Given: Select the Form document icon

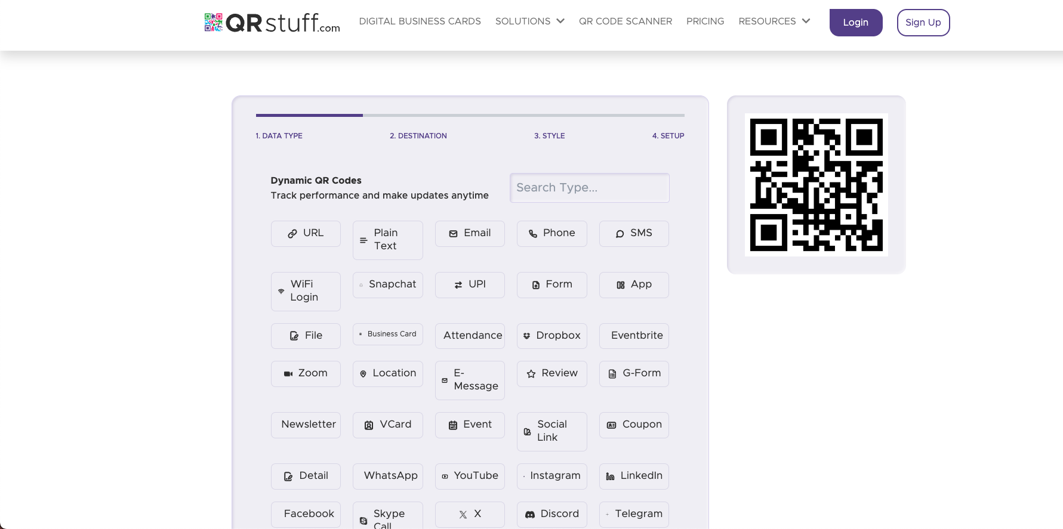Looking at the screenshot, I should coord(536,285).
